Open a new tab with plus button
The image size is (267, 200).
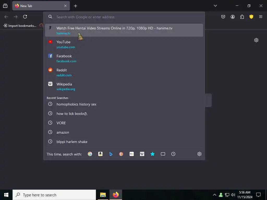(75, 6)
